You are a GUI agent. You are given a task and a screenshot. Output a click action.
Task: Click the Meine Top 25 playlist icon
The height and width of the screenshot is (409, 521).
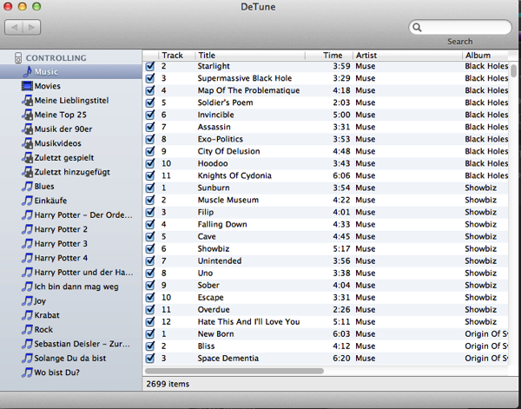coord(27,115)
